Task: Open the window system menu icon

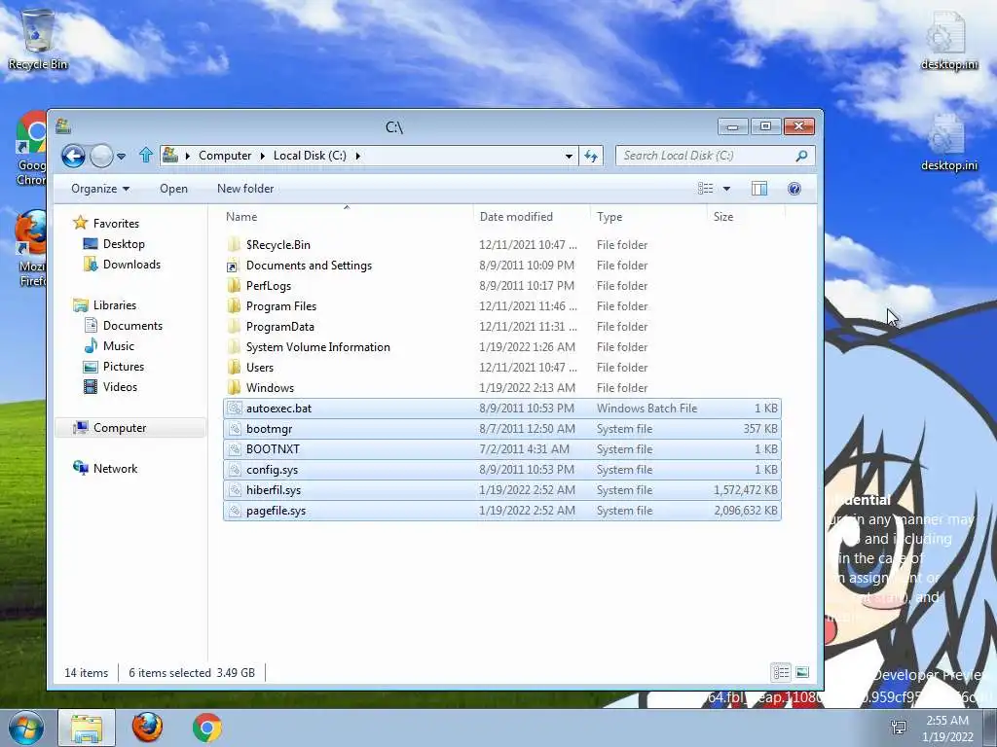Action: (x=63, y=125)
